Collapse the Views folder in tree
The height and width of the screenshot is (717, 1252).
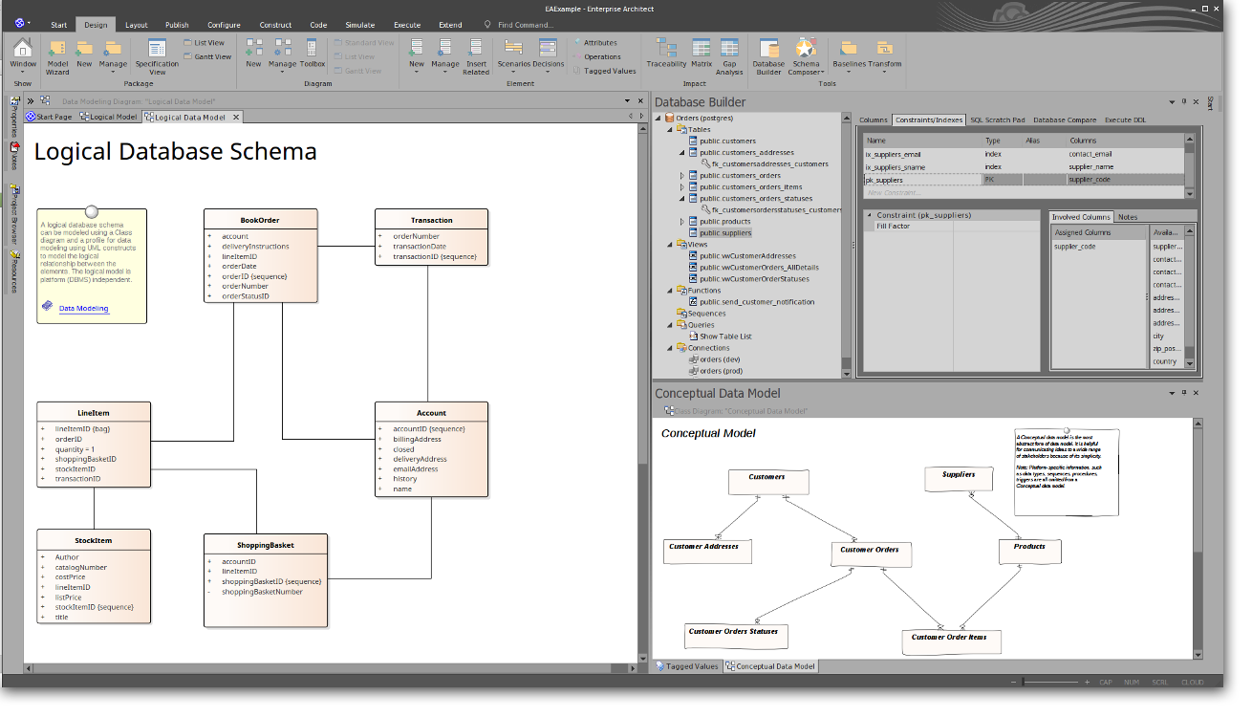click(671, 245)
